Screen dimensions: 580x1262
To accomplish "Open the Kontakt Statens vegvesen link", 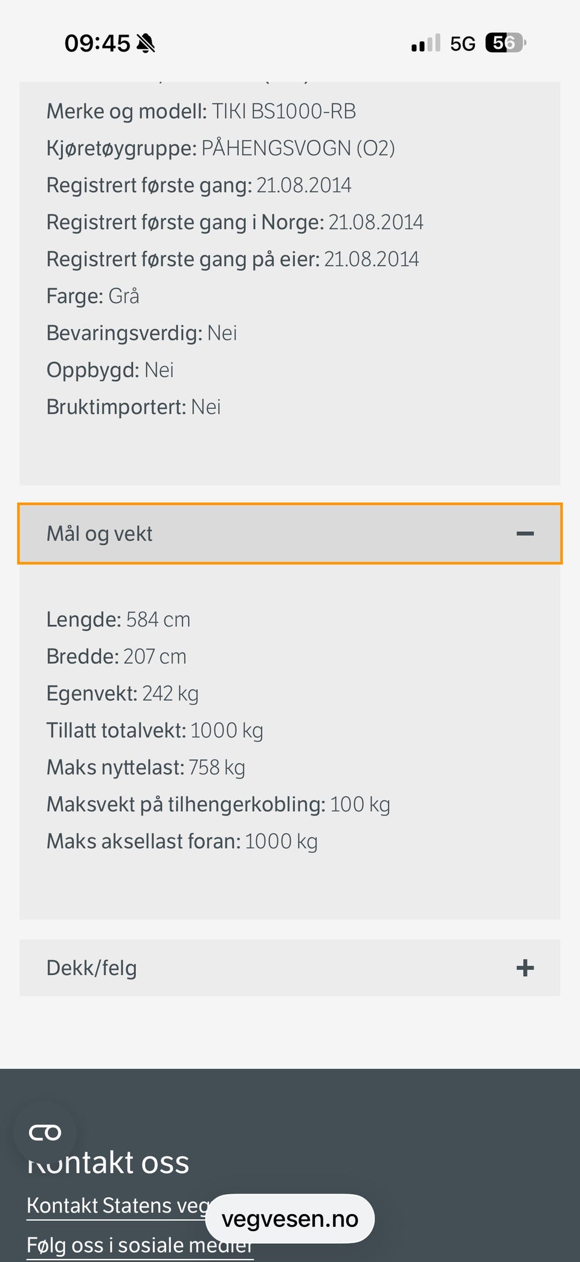I will [118, 1206].
